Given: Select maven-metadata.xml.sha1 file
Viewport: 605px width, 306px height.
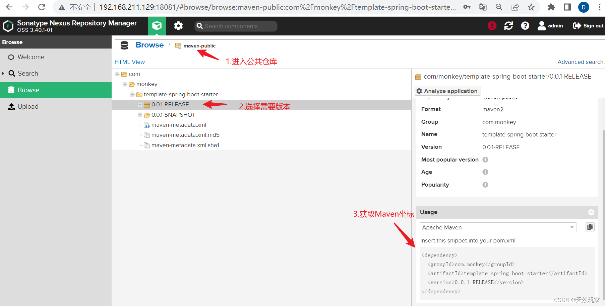Looking at the screenshot, I should click(x=185, y=145).
